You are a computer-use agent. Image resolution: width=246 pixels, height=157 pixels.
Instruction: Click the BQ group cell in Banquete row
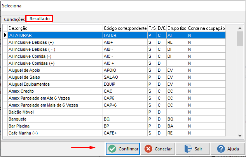177,119
